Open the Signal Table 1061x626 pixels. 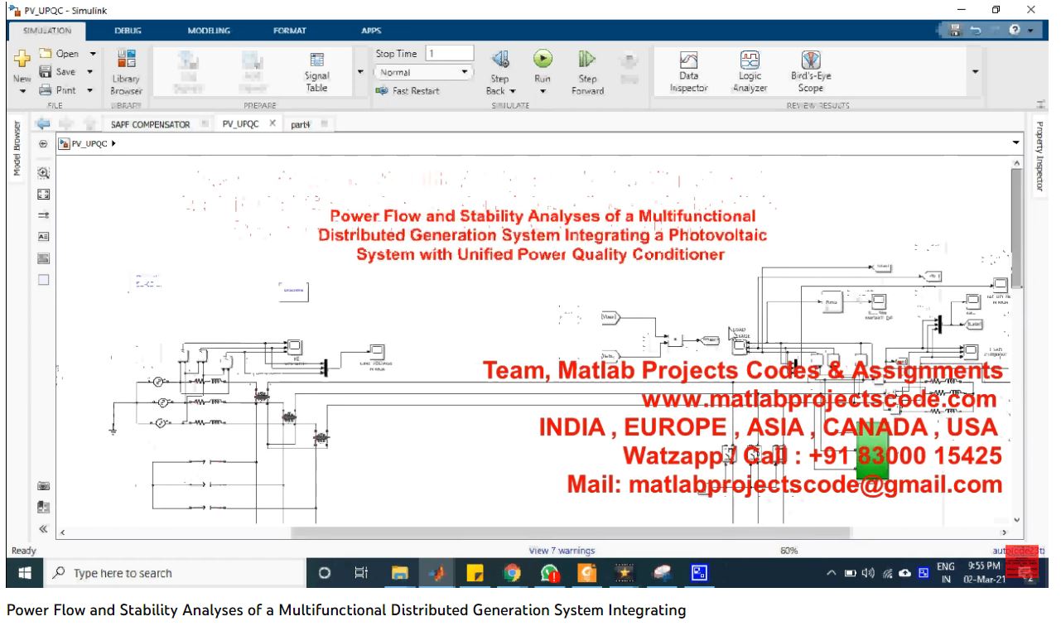click(317, 72)
